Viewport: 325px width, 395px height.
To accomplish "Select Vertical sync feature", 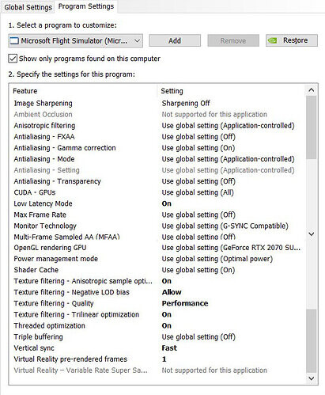I will click(x=34, y=348).
